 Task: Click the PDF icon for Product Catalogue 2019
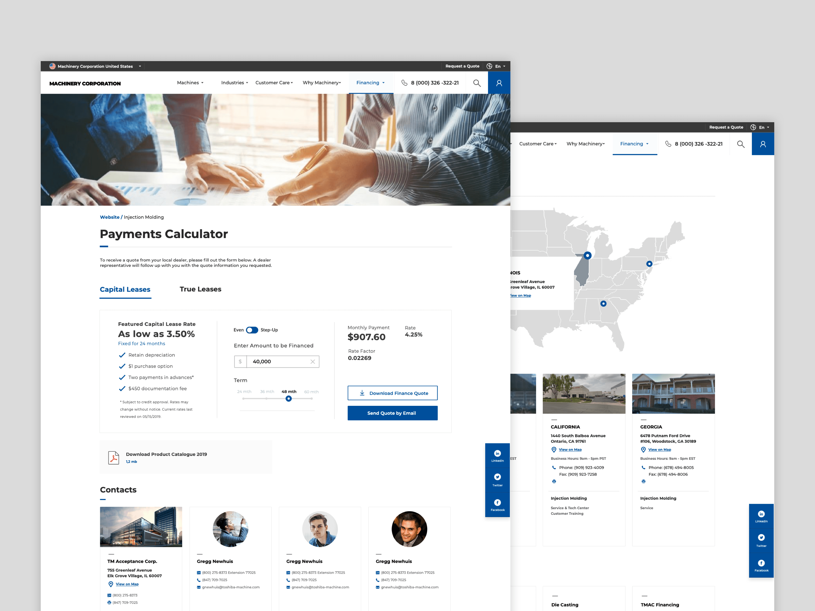pyautogui.click(x=114, y=457)
